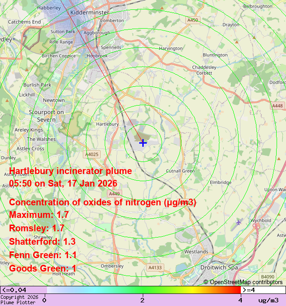The width and height of the screenshot is (286, 306).
Task: Click the airfield plane icon near Wychbold
Action: click(239, 222)
